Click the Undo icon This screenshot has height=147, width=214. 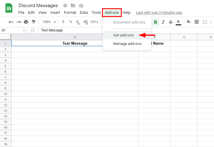click(11, 22)
